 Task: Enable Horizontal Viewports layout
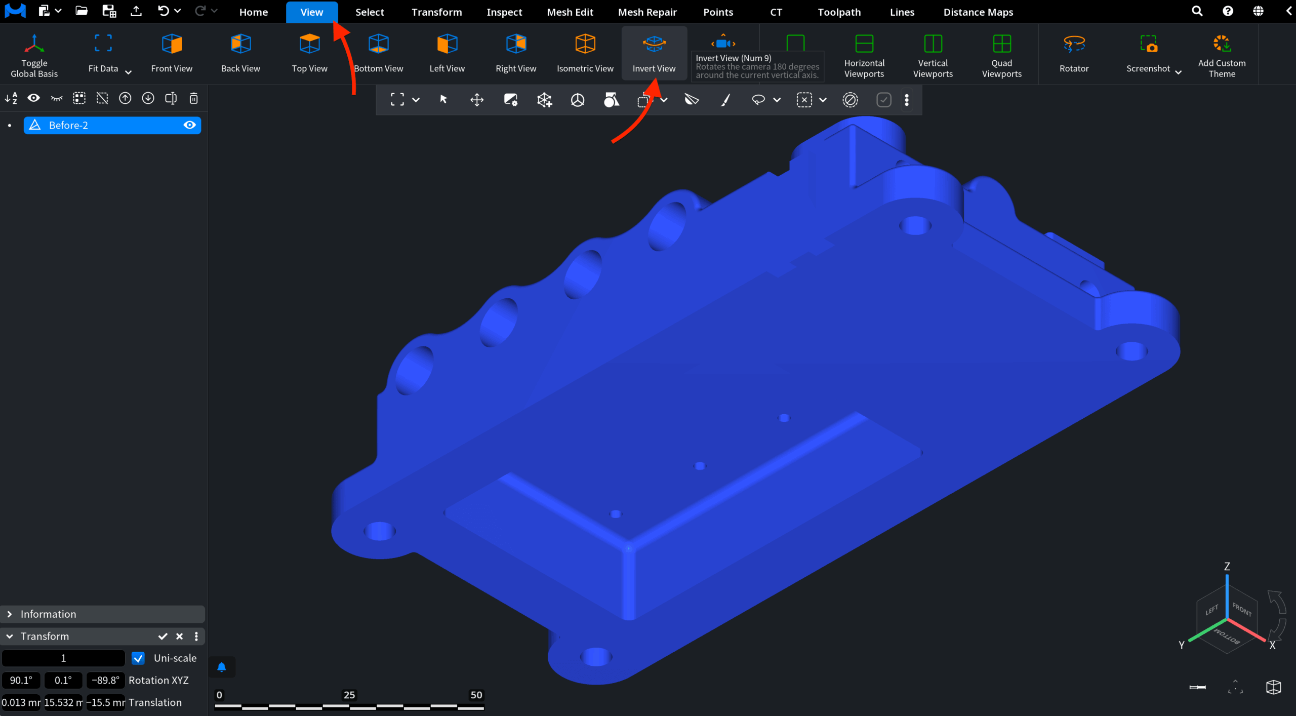[x=864, y=55]
